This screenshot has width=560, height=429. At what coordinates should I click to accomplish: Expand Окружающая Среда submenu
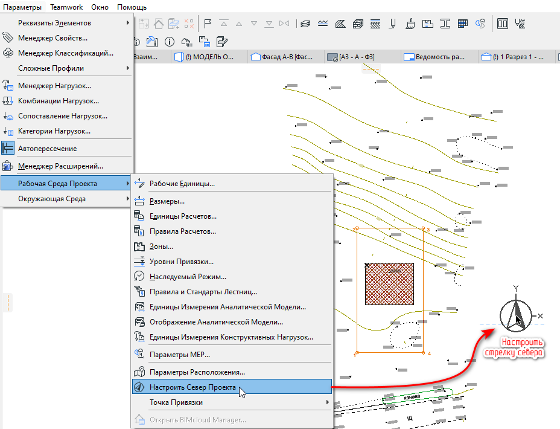click(67, 198)
